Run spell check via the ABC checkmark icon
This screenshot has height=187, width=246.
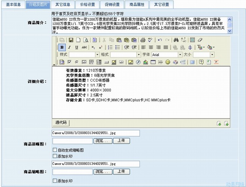(x=150, y=40)
